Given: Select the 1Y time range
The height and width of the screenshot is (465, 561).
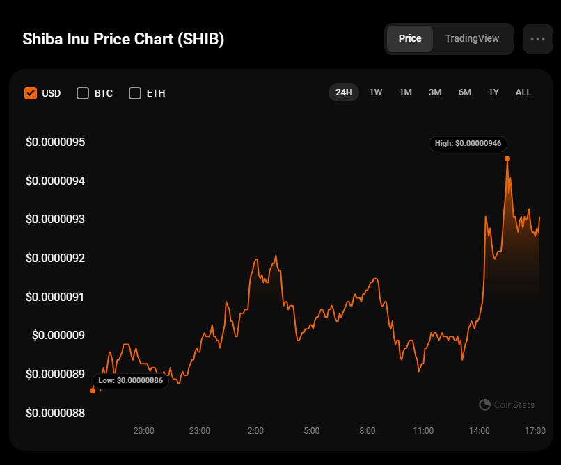Looking at the screenshot, I should 493,92.
